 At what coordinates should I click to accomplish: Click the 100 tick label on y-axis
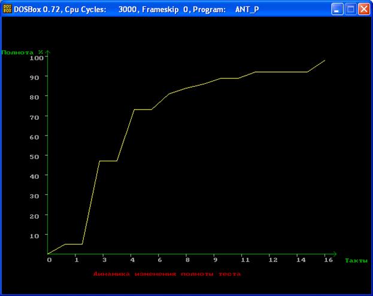coord(36,58)
